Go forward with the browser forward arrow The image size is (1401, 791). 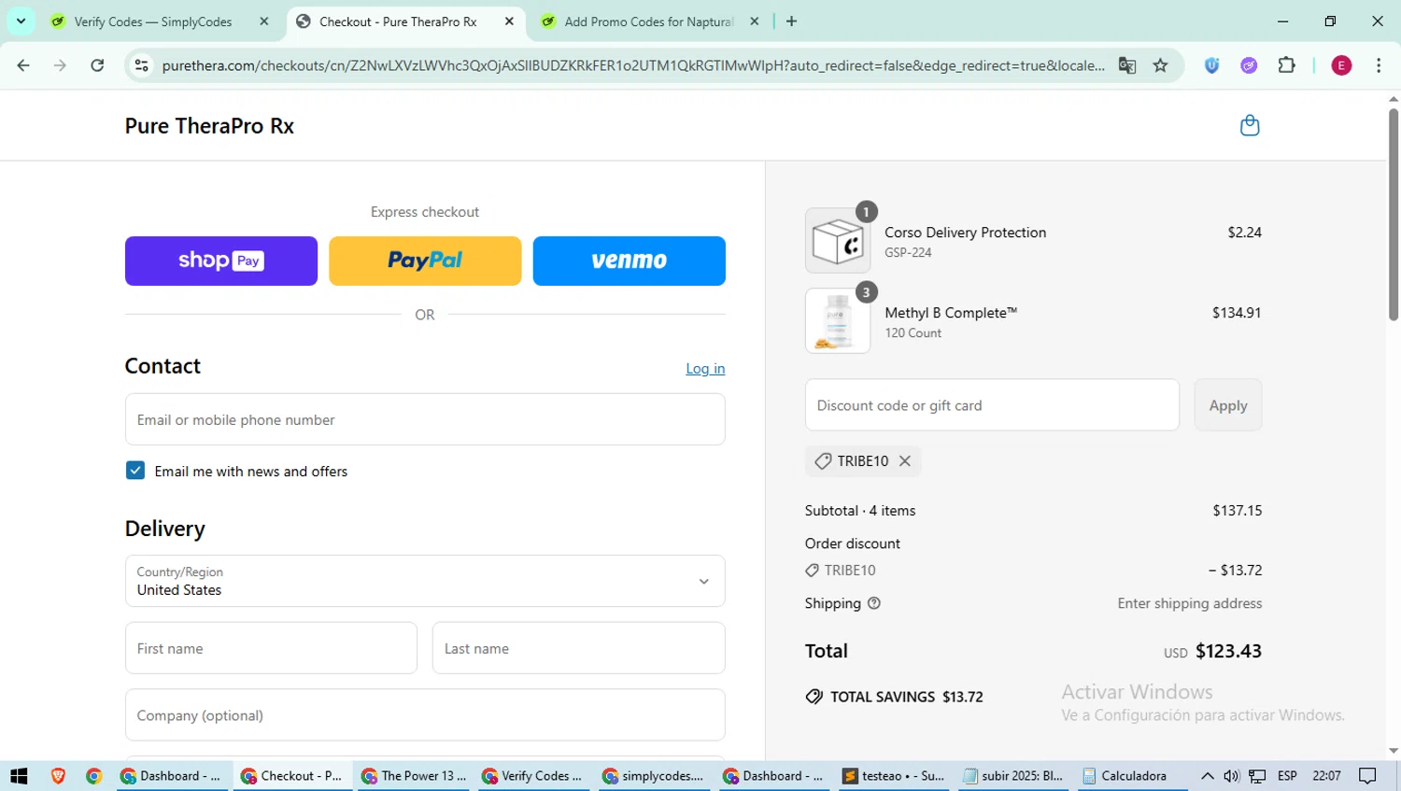[60, 65]
